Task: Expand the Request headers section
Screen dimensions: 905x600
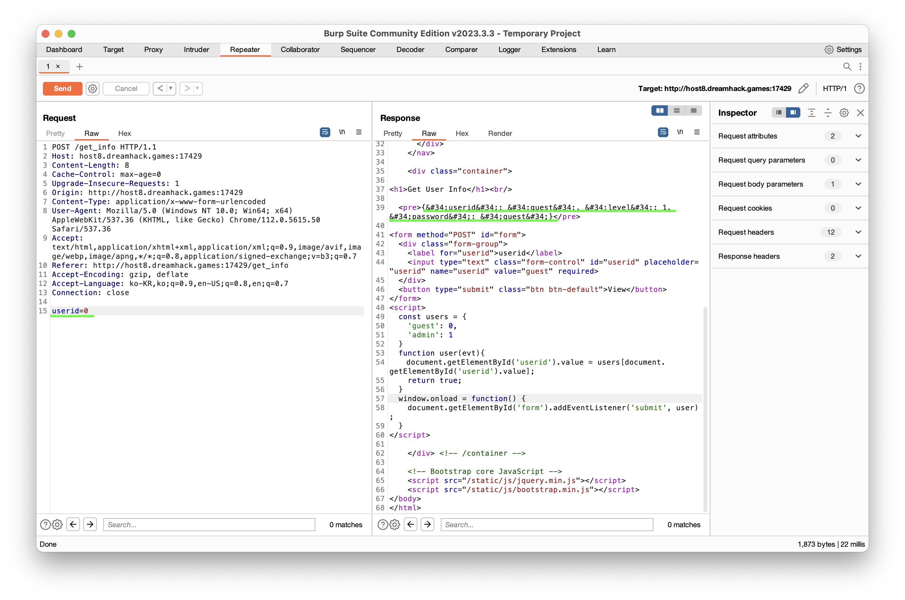Action: [x=858, y=232]
